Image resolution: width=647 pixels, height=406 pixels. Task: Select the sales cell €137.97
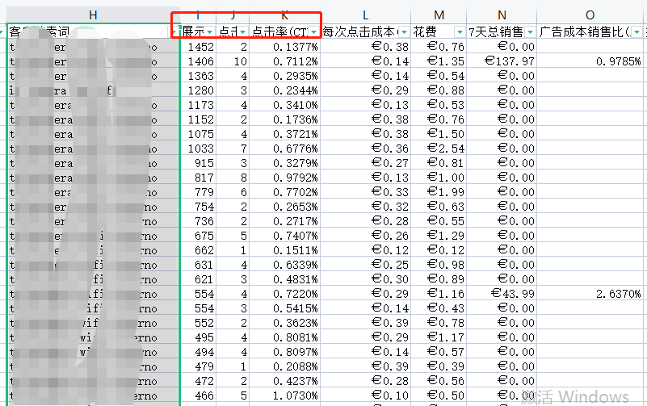pyautogui.click(x=502, y=61)
